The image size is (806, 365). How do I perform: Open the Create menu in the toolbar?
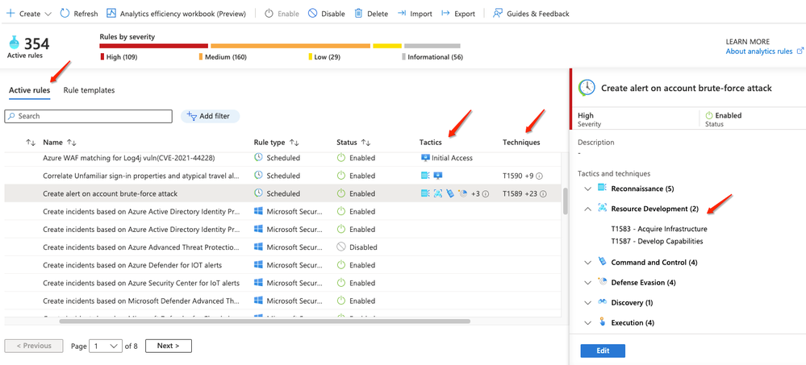29,14
